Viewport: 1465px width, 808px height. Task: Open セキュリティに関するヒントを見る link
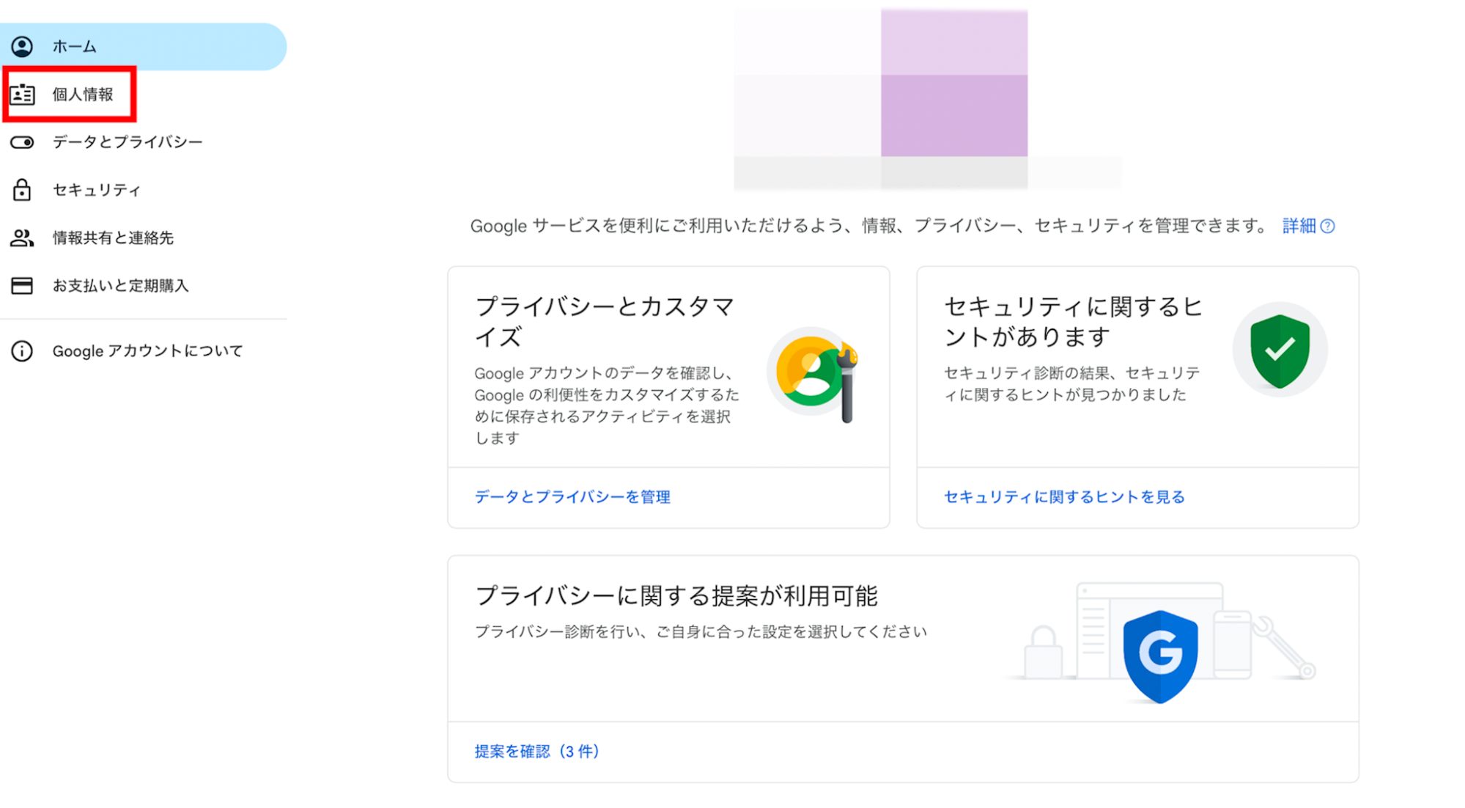tap(1064, 497)
